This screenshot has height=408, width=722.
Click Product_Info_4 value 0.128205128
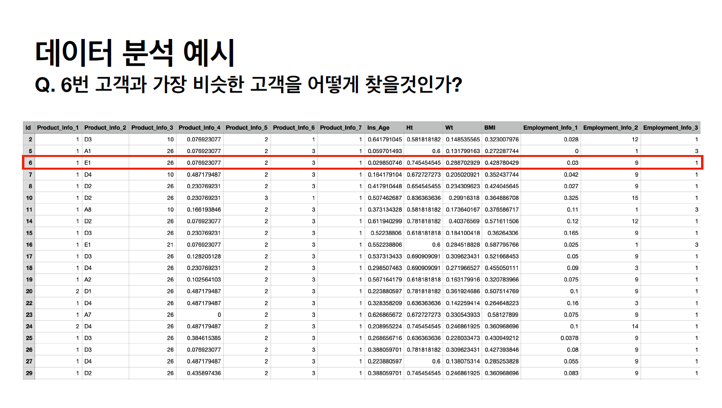click(204, 256)
